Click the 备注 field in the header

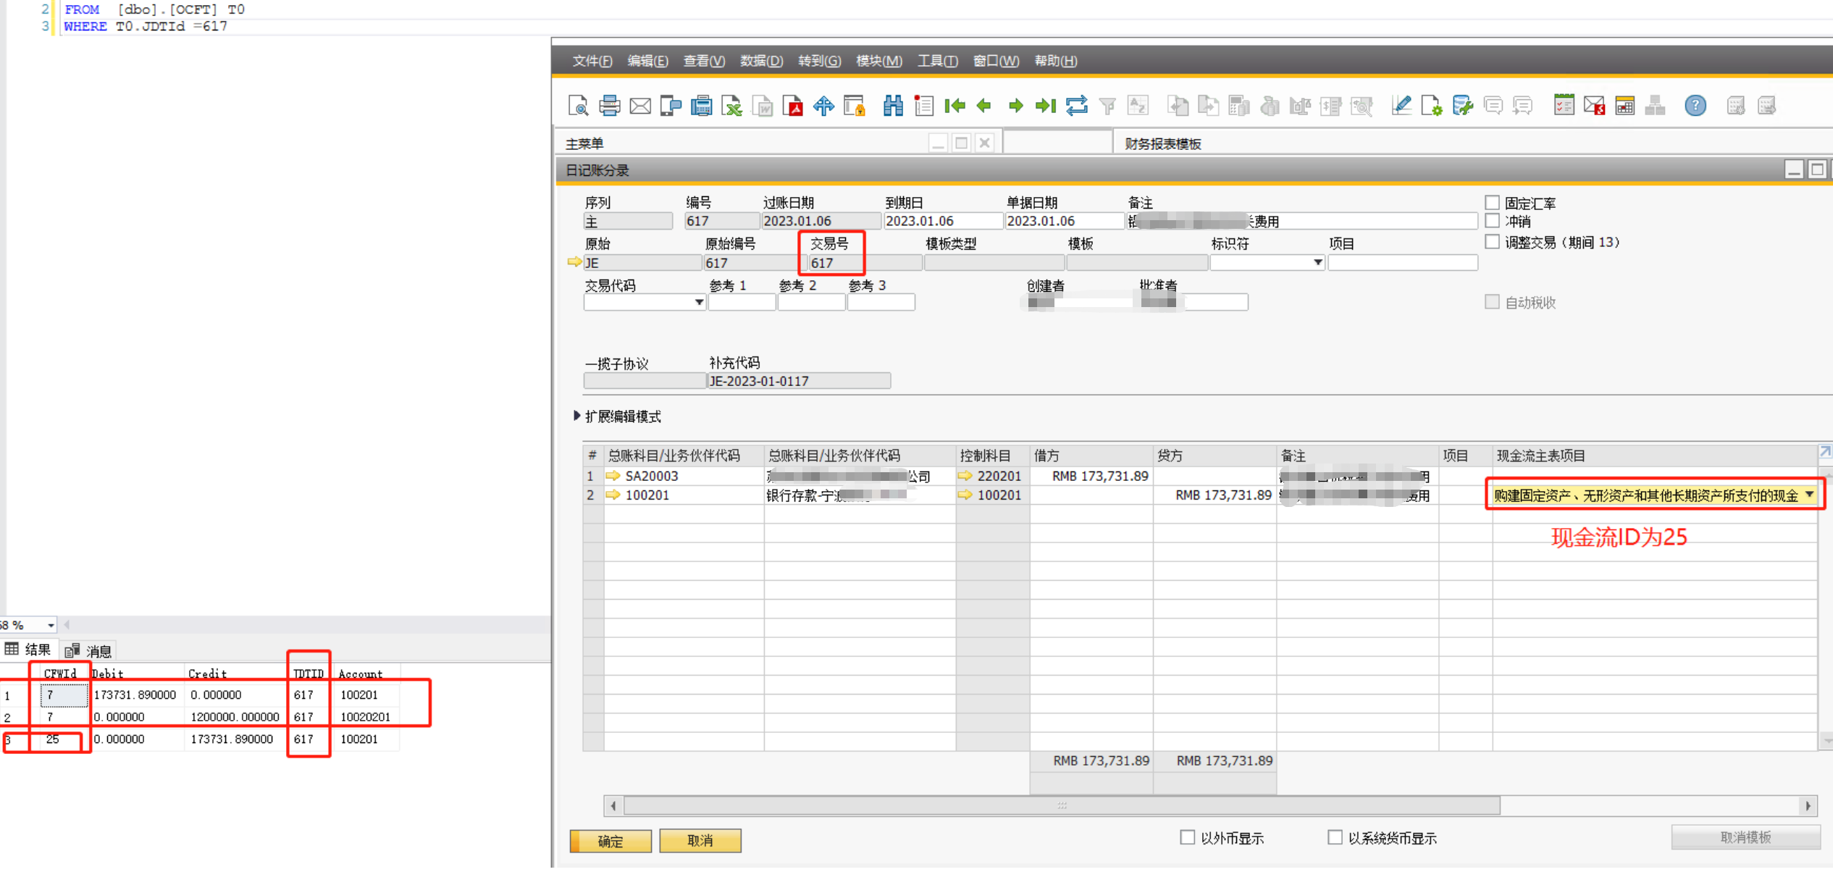(1301, 222)
